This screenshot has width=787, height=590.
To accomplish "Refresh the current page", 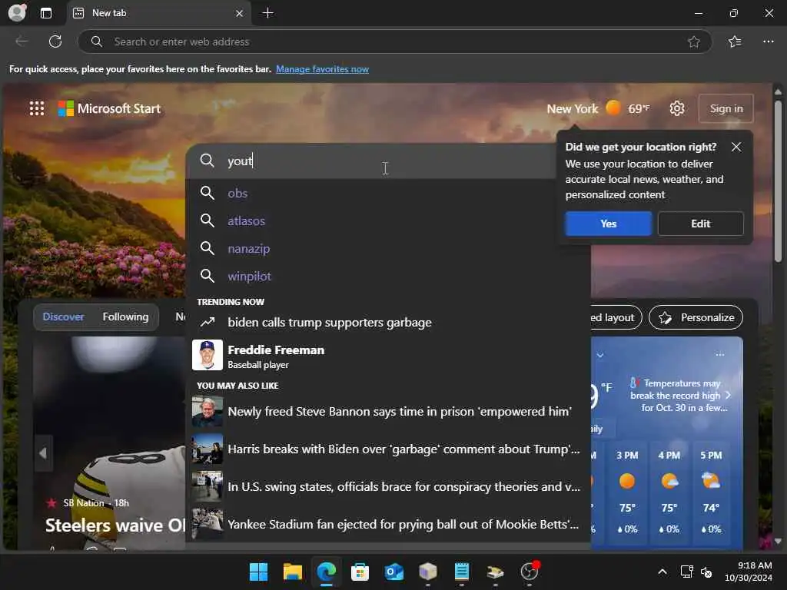I will tap(55, 41).
